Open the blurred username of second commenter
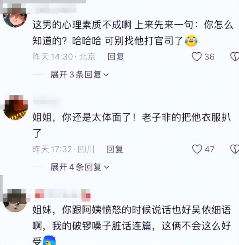Image resolution: width=239 pixels, height=245 pixels. pyautogui.click(x=46, y=102)
